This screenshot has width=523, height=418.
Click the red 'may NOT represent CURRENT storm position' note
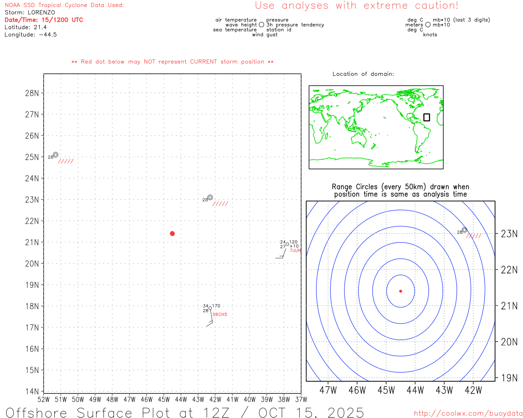[172, 62]
